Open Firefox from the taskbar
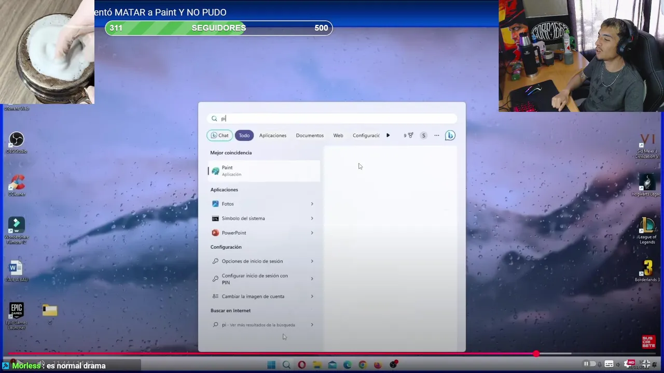The image size is (664, 373). 378,365
